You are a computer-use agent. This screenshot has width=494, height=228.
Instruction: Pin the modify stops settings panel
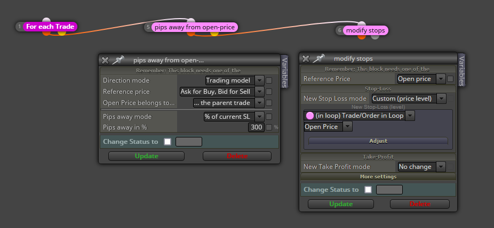coord(319,59)
